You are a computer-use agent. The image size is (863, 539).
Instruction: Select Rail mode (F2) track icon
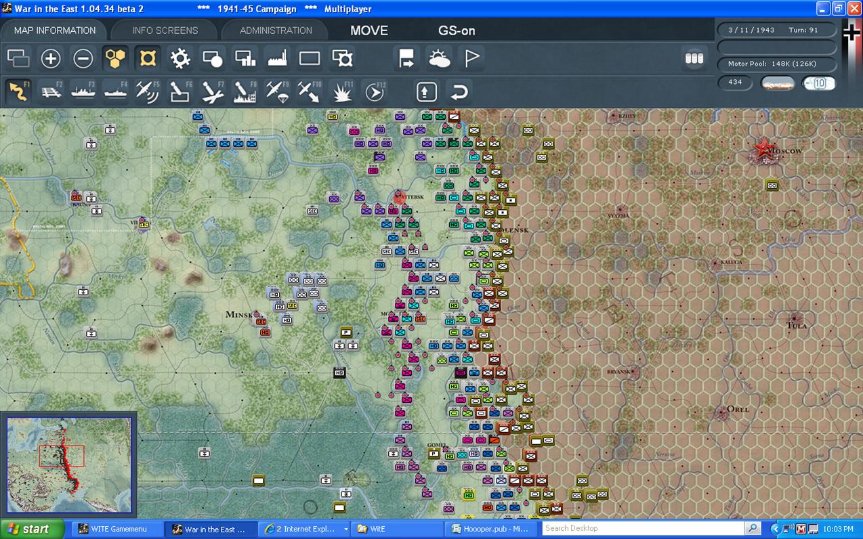[x=50, y=91]
